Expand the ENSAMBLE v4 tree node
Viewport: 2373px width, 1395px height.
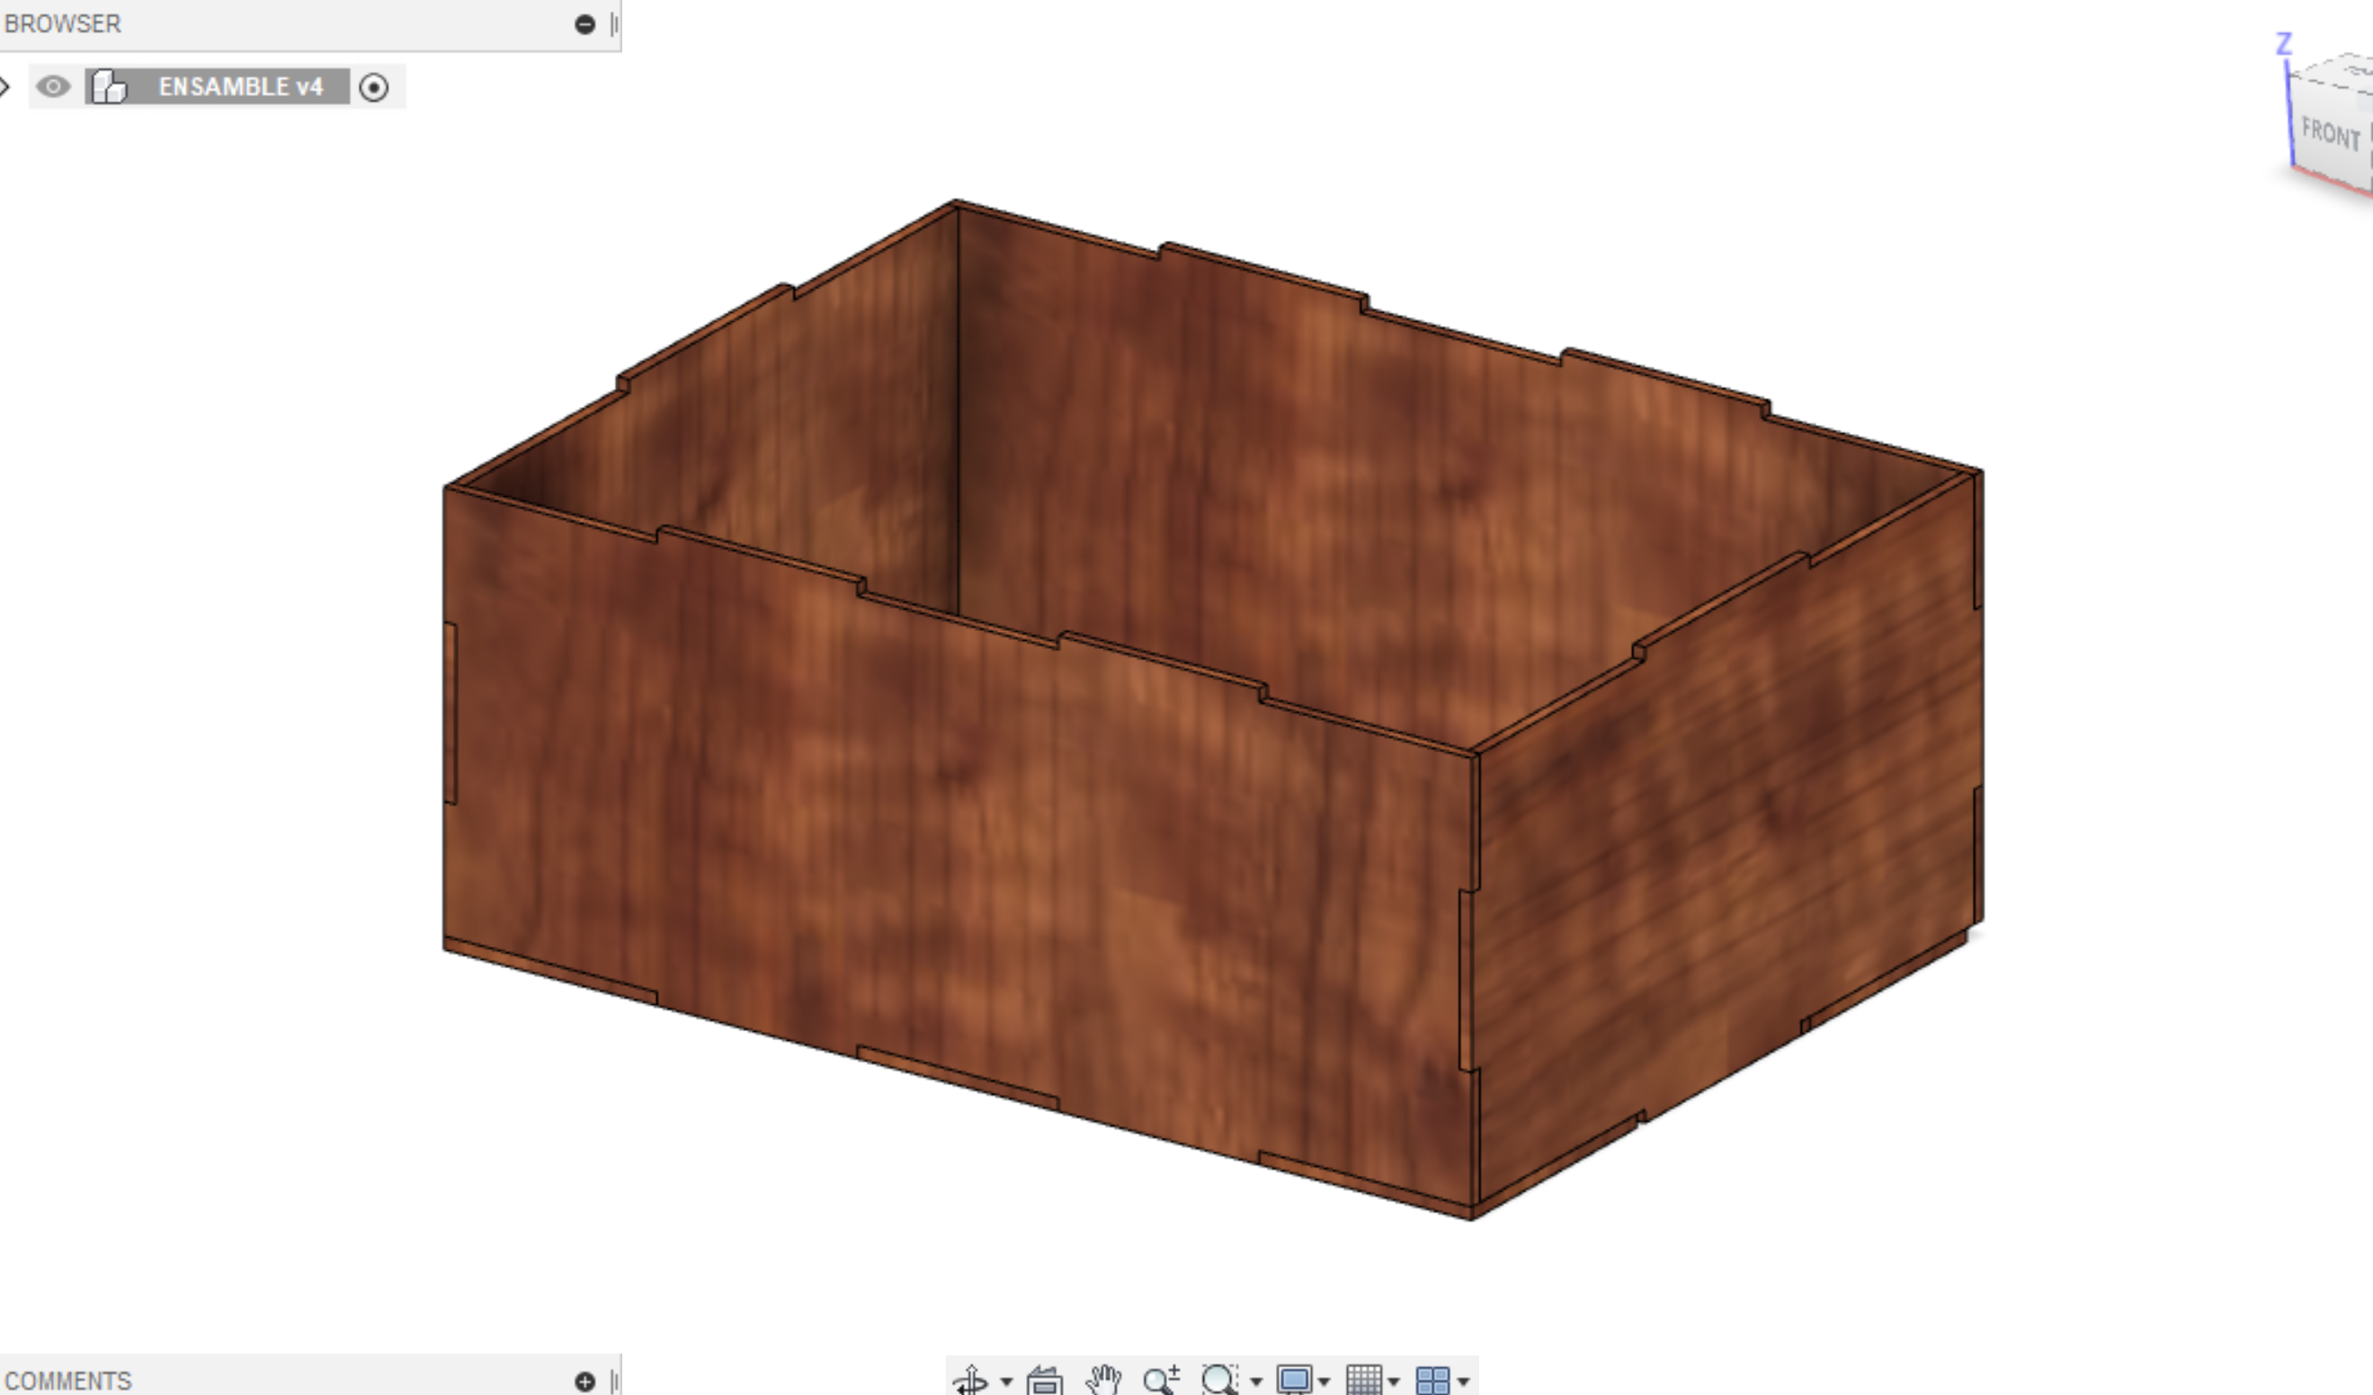[4, 87]
